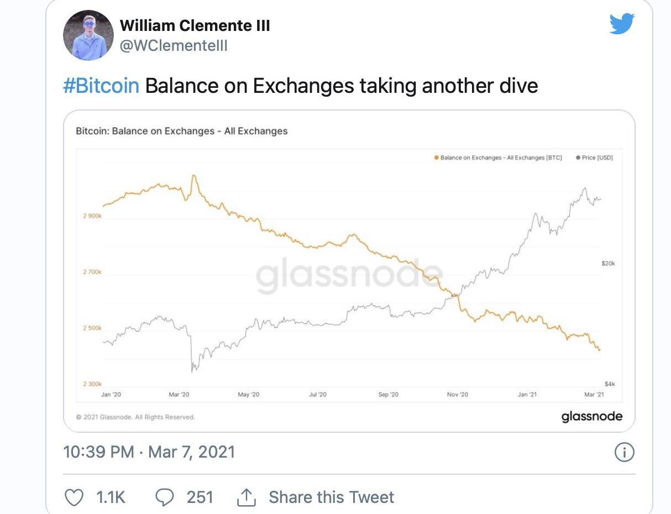The image size is (671, 514).
Task: Toggle Balance on Exchanges legend entry
Action: click(x=501, y=158)
